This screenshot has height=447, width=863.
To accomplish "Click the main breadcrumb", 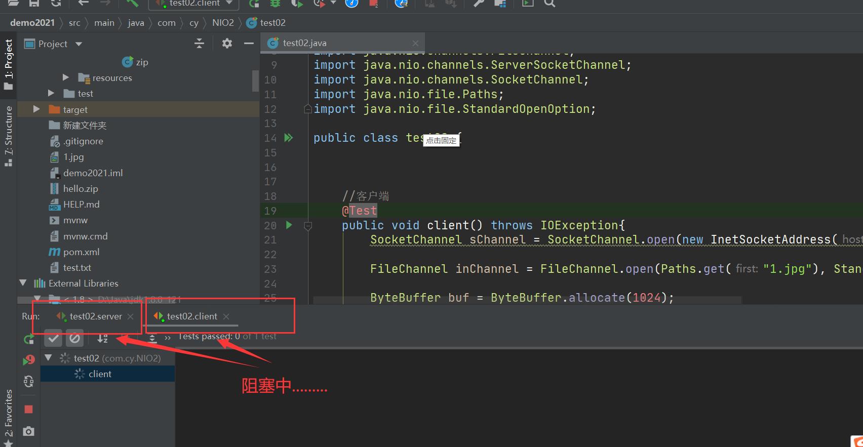I will (104, 23).
